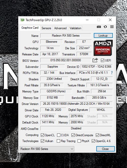Screen dimensions: 127x168
Task: Click the Driver Date field Feb 28, 2020
Action: (x=53, y=110)
